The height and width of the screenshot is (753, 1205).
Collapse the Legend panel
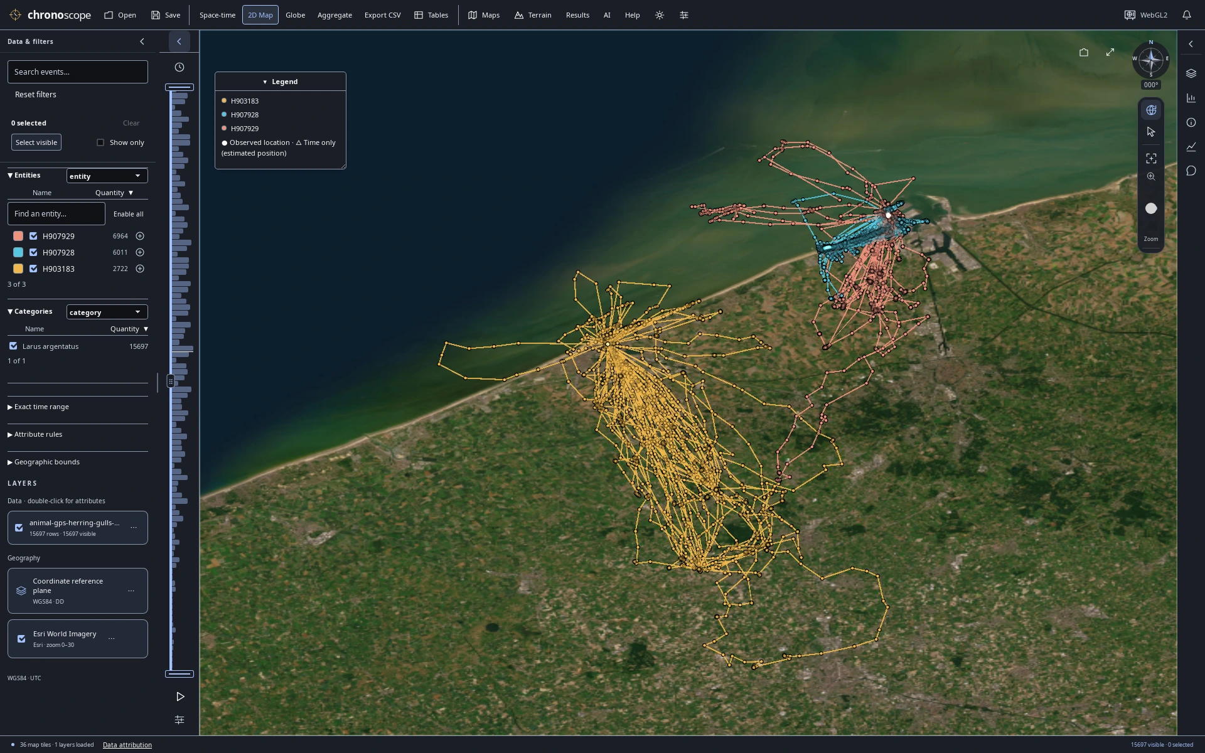(x=280, y=82)
